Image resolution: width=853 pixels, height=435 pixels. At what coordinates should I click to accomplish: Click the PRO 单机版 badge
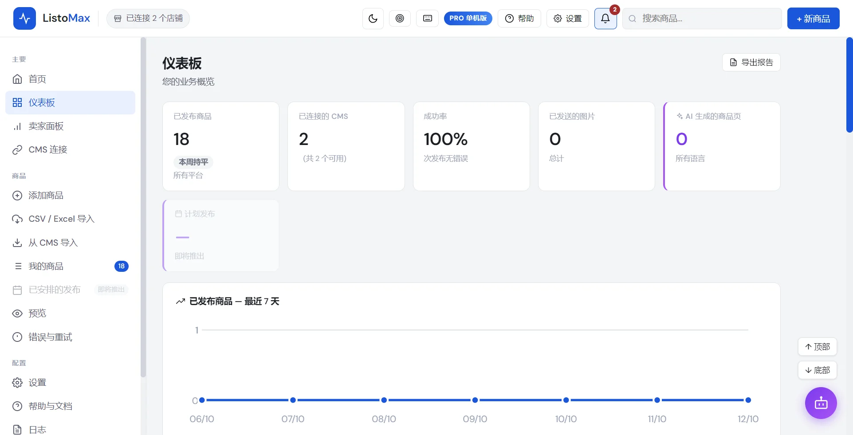click(468, 18)
